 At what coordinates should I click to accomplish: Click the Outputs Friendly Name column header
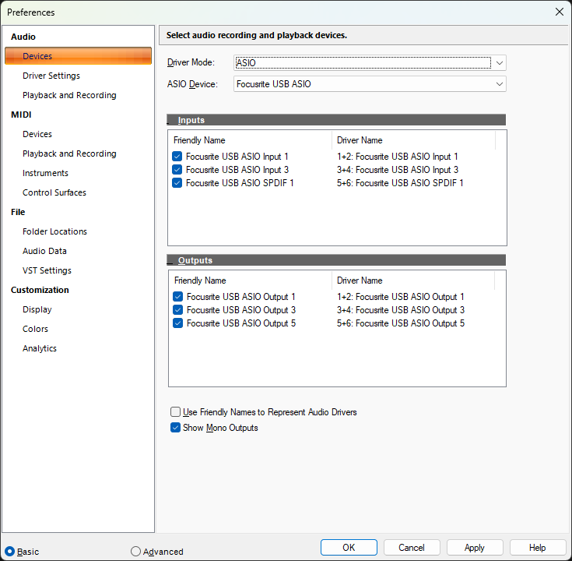(x=251, y=280)
